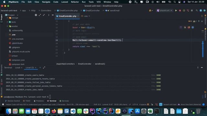Jump to next highlighted error down arrow

(x=202, y=21)
